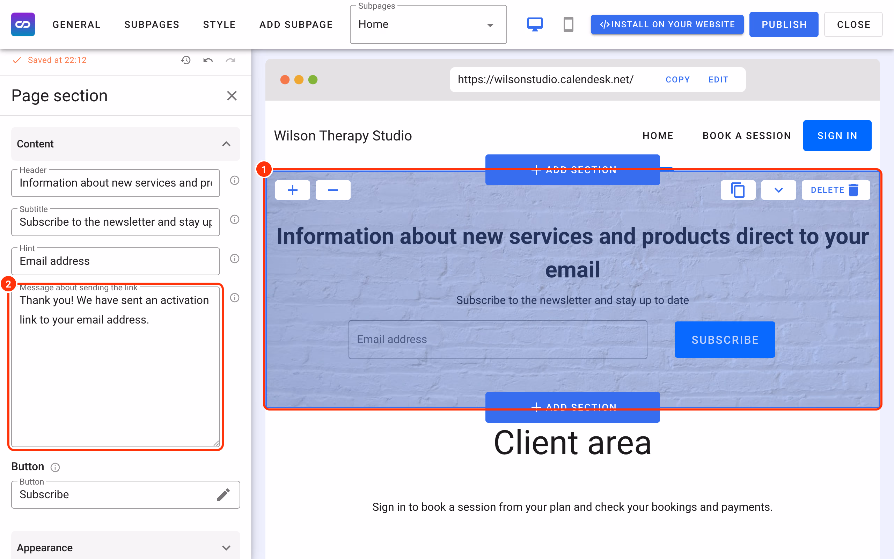Open the Subpages Home dropdown
The height and width of the screenshot is (559, 894).
428,24
